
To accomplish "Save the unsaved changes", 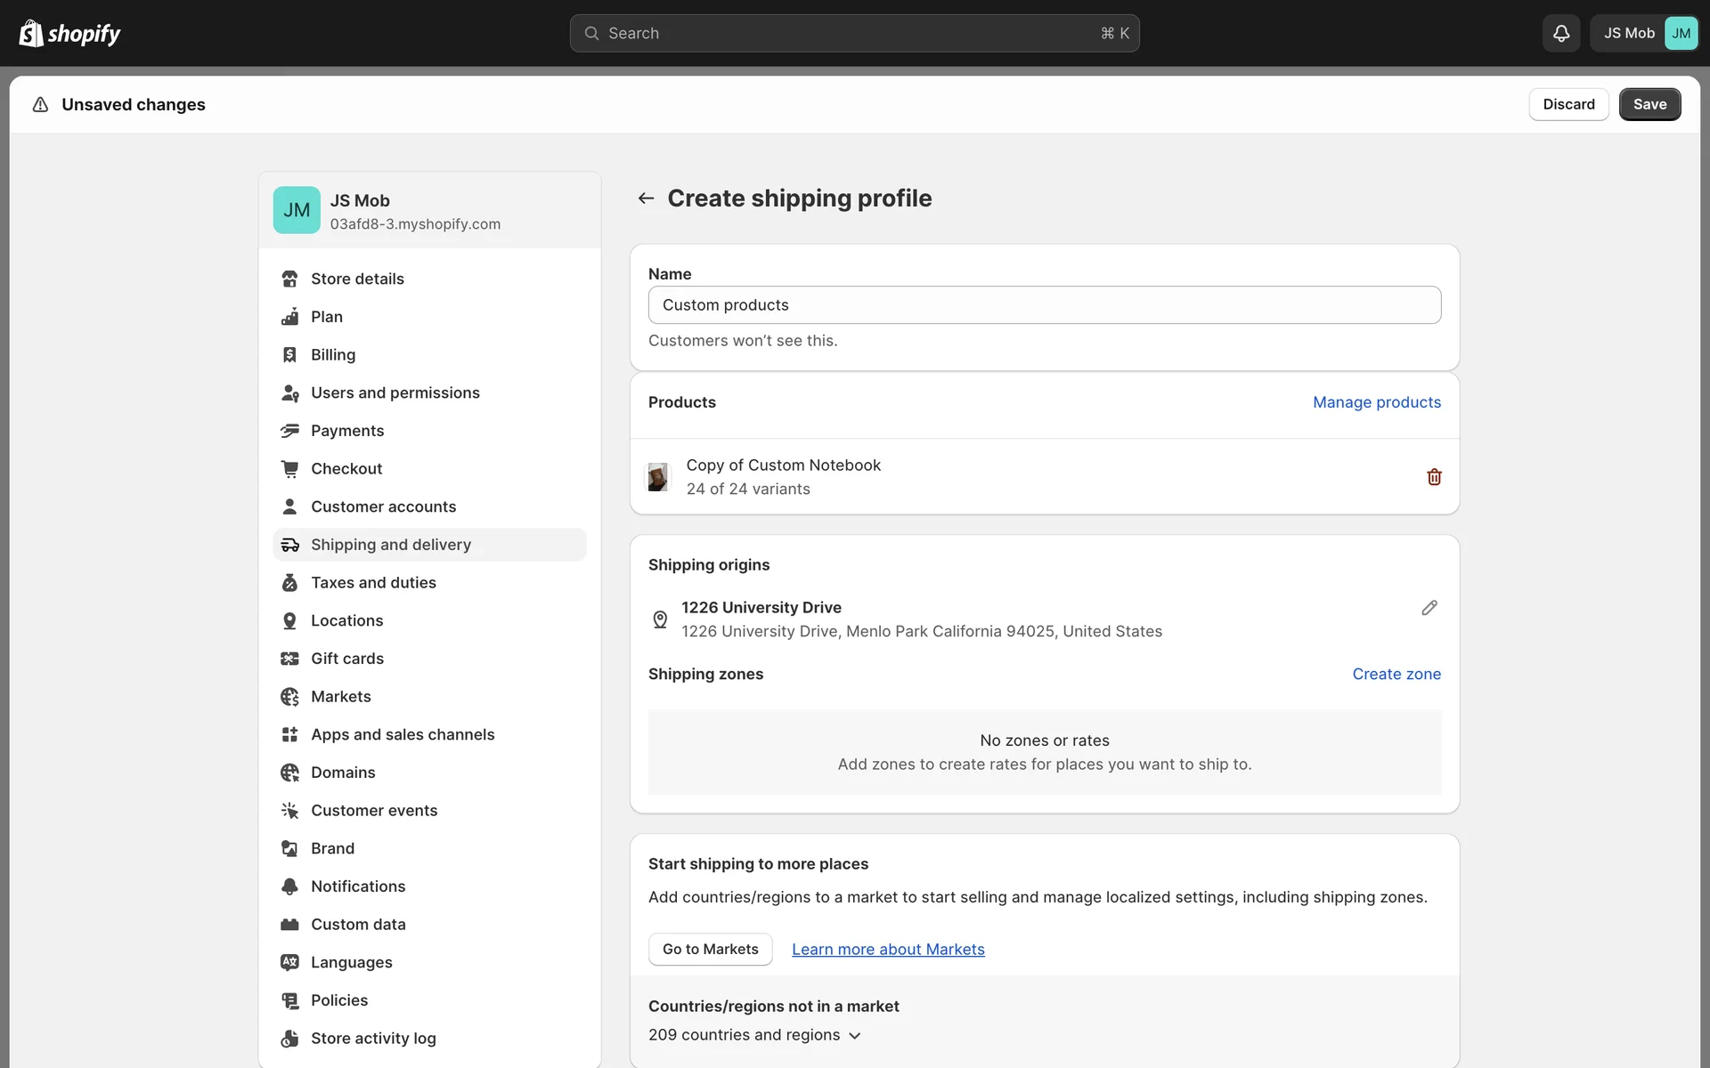I will (1649, 104).
